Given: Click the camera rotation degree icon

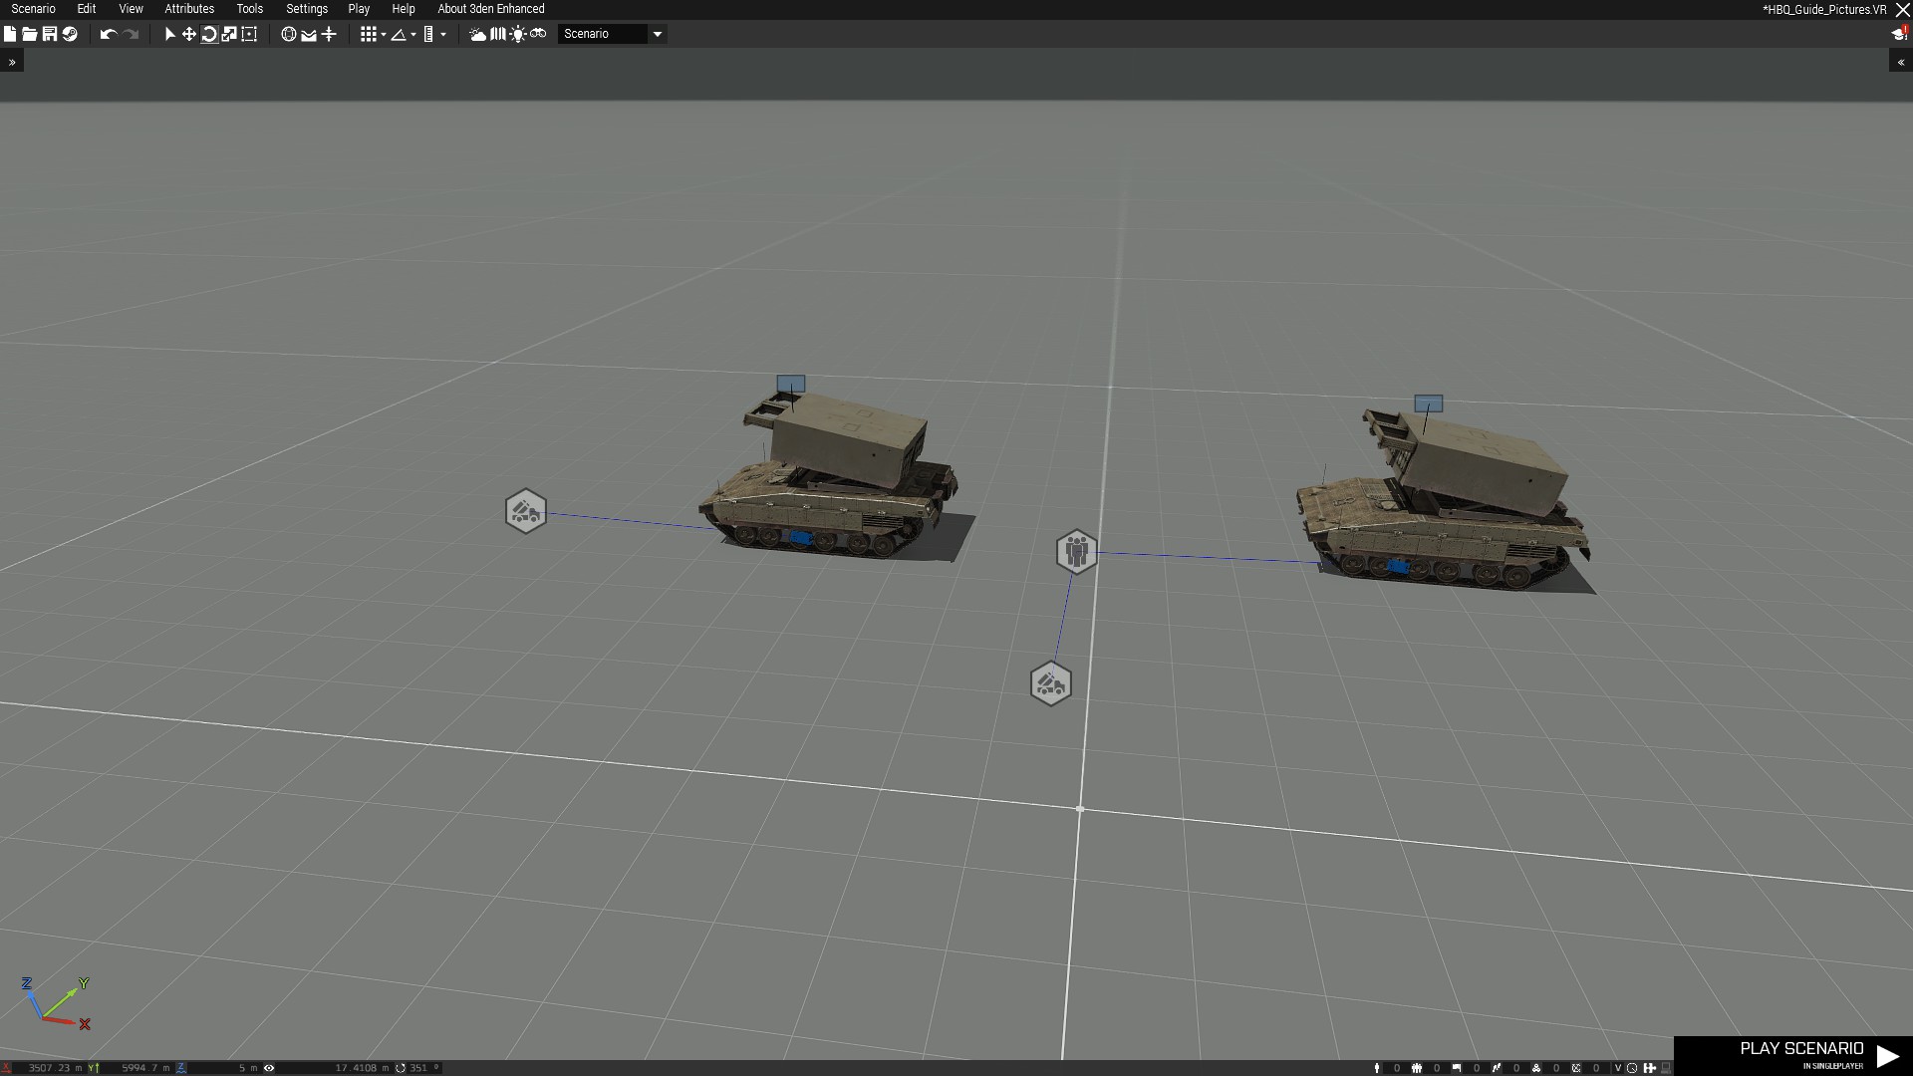Looking at the screenshot, I should click(x=401, y=1068).
